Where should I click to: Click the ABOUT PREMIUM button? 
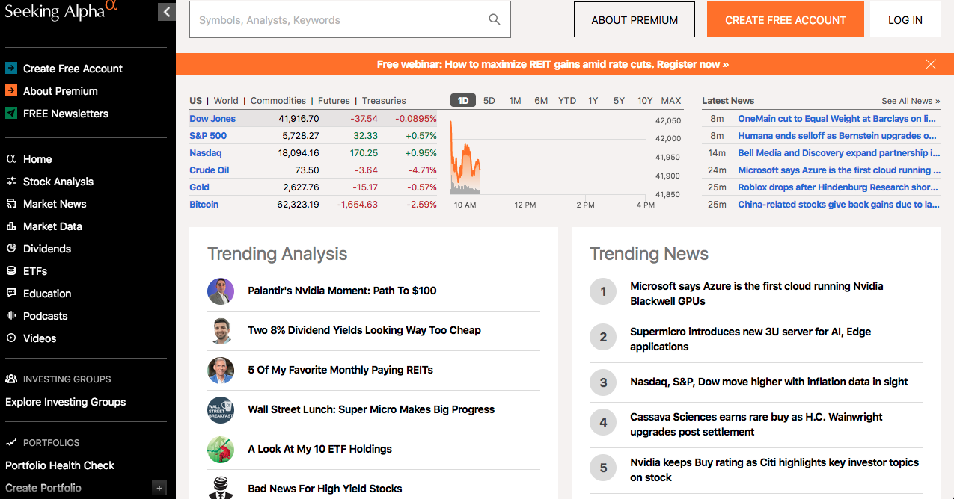[x=635, y=20]
